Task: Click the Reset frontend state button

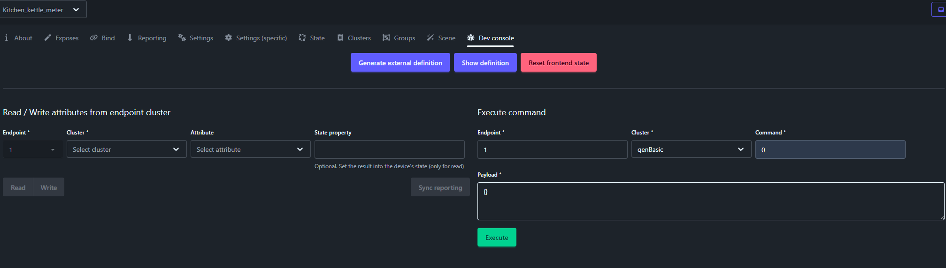Action: [558, 63]
